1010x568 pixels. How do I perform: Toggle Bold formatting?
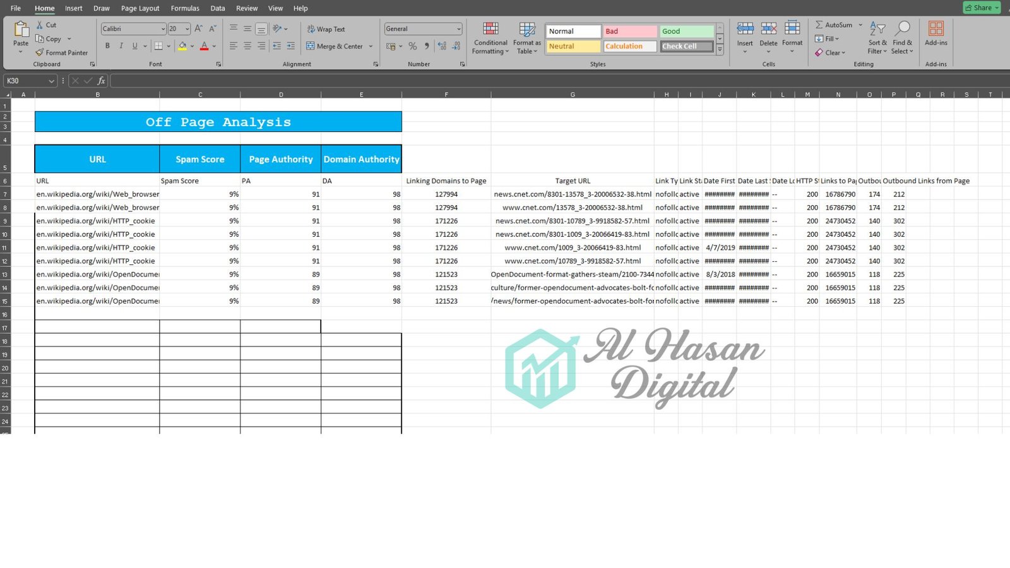(x=107, y=46)
